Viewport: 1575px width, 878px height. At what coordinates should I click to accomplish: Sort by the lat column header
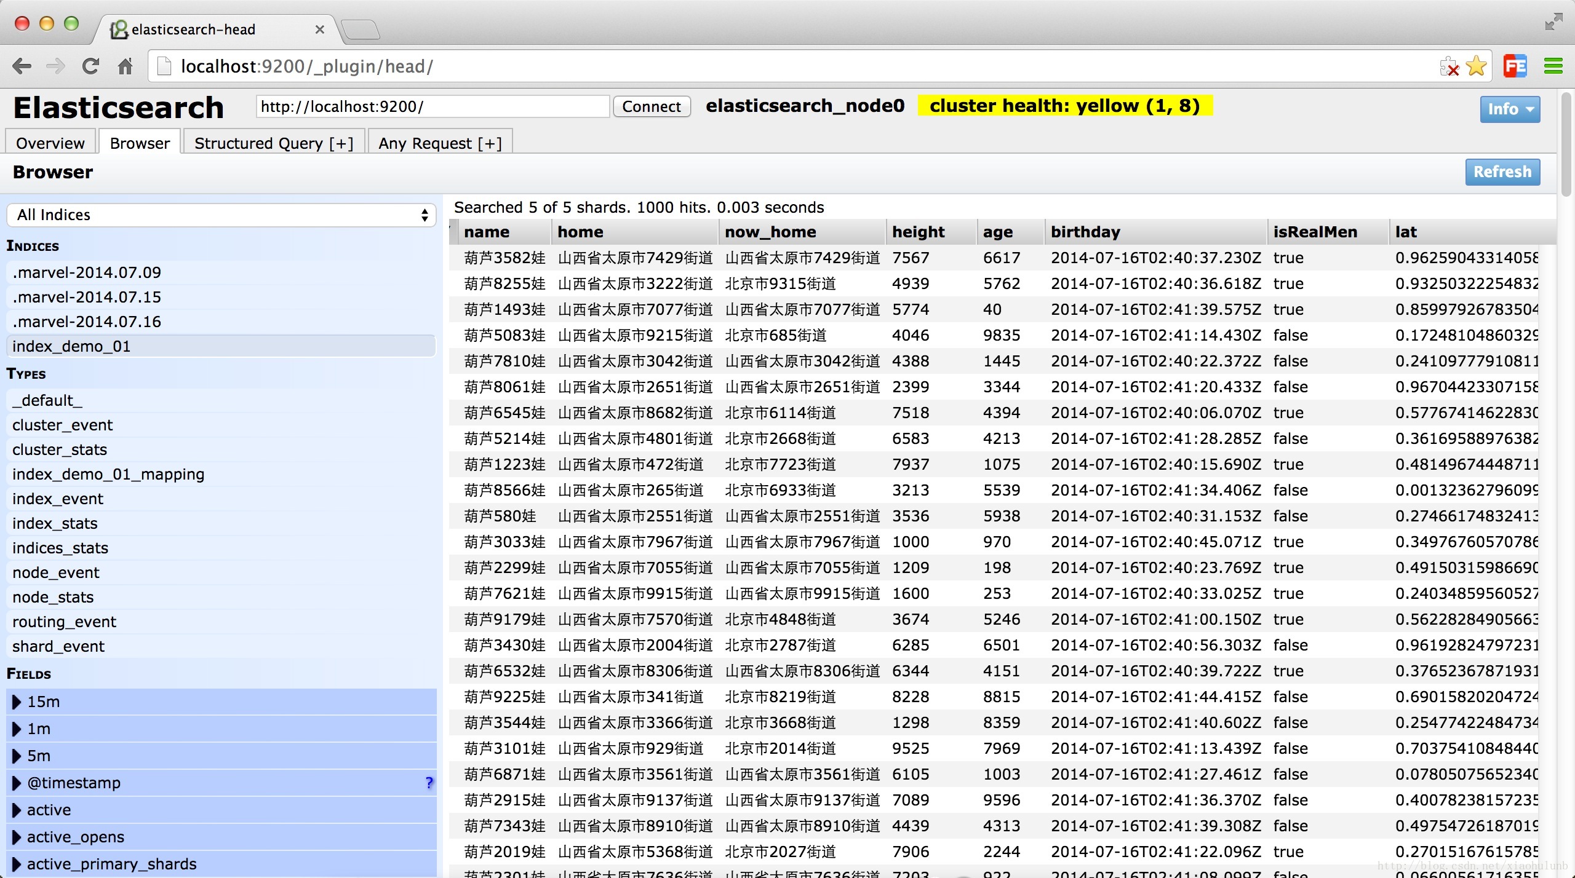1472,232
